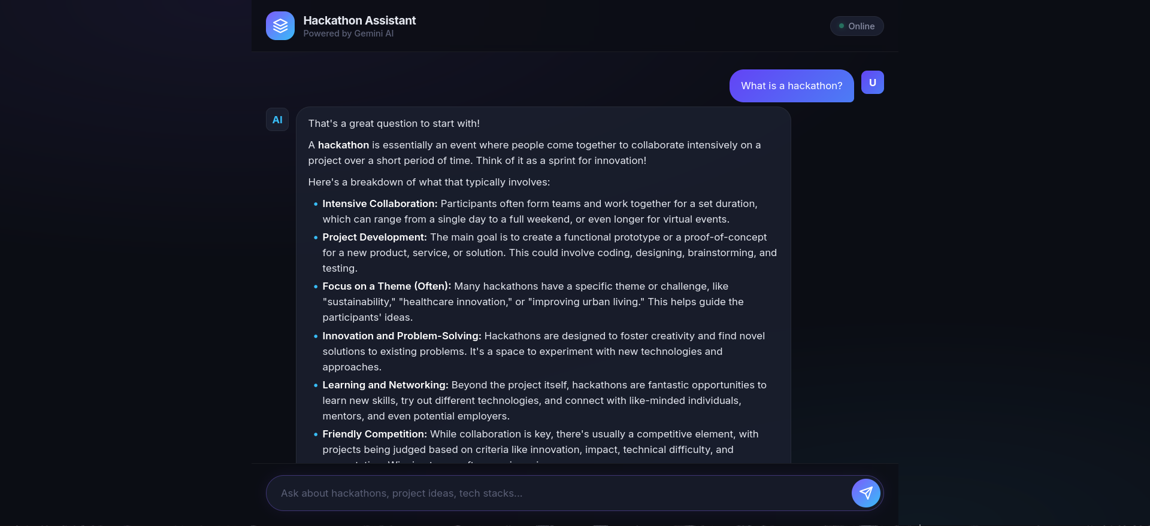Click 'Friendly Competition:' bullet heading
The image size is (1150, 526).
coord(374,434)
